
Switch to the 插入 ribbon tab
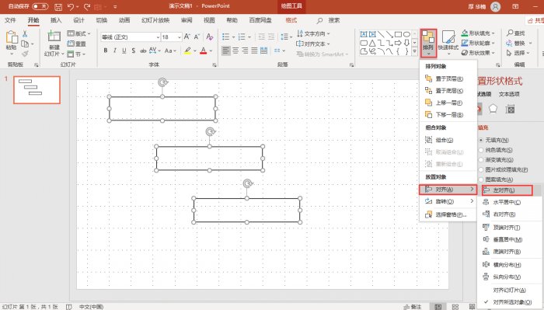click(55, 20)
